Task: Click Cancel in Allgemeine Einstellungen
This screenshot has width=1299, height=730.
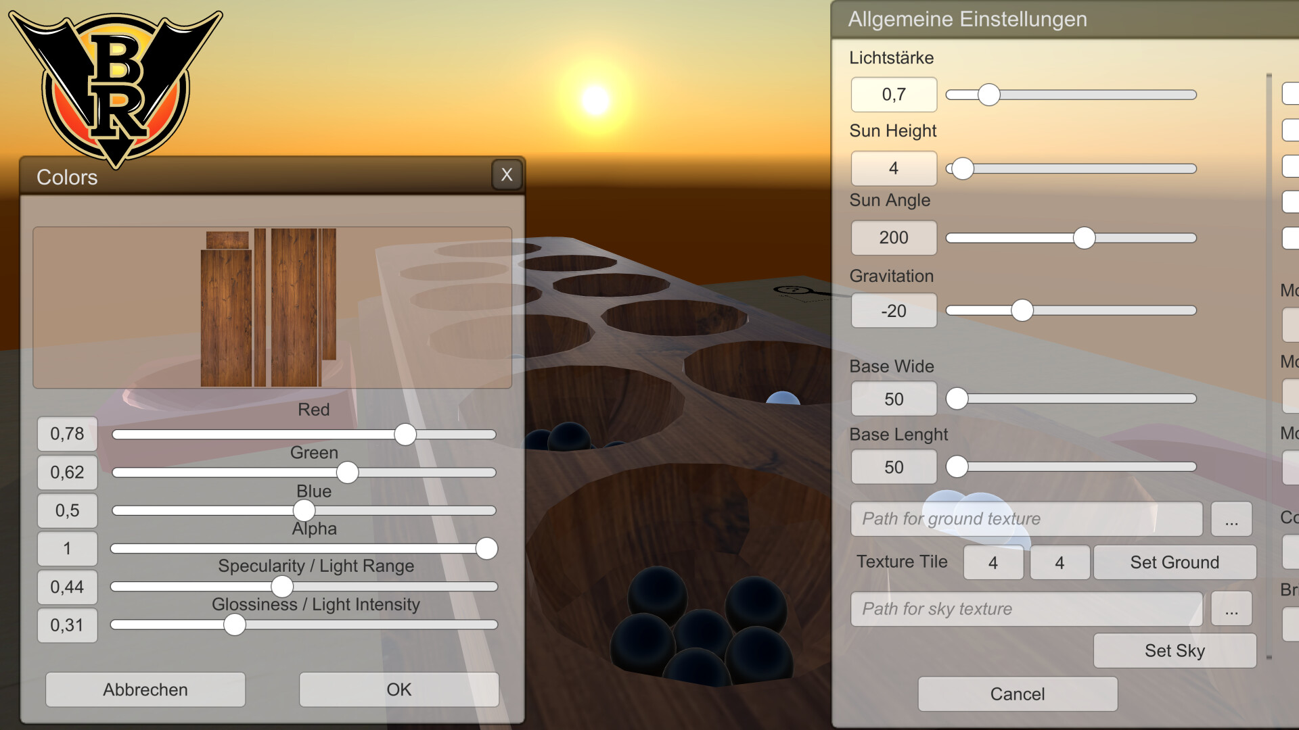Action: [1017, 693]
